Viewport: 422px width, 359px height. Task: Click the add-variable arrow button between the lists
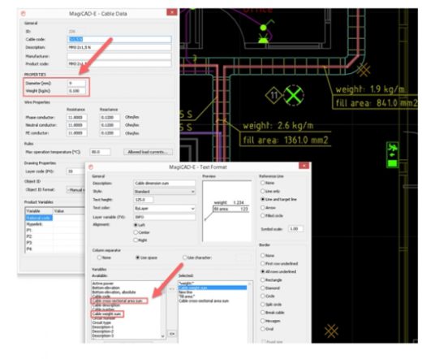point(172,289)
